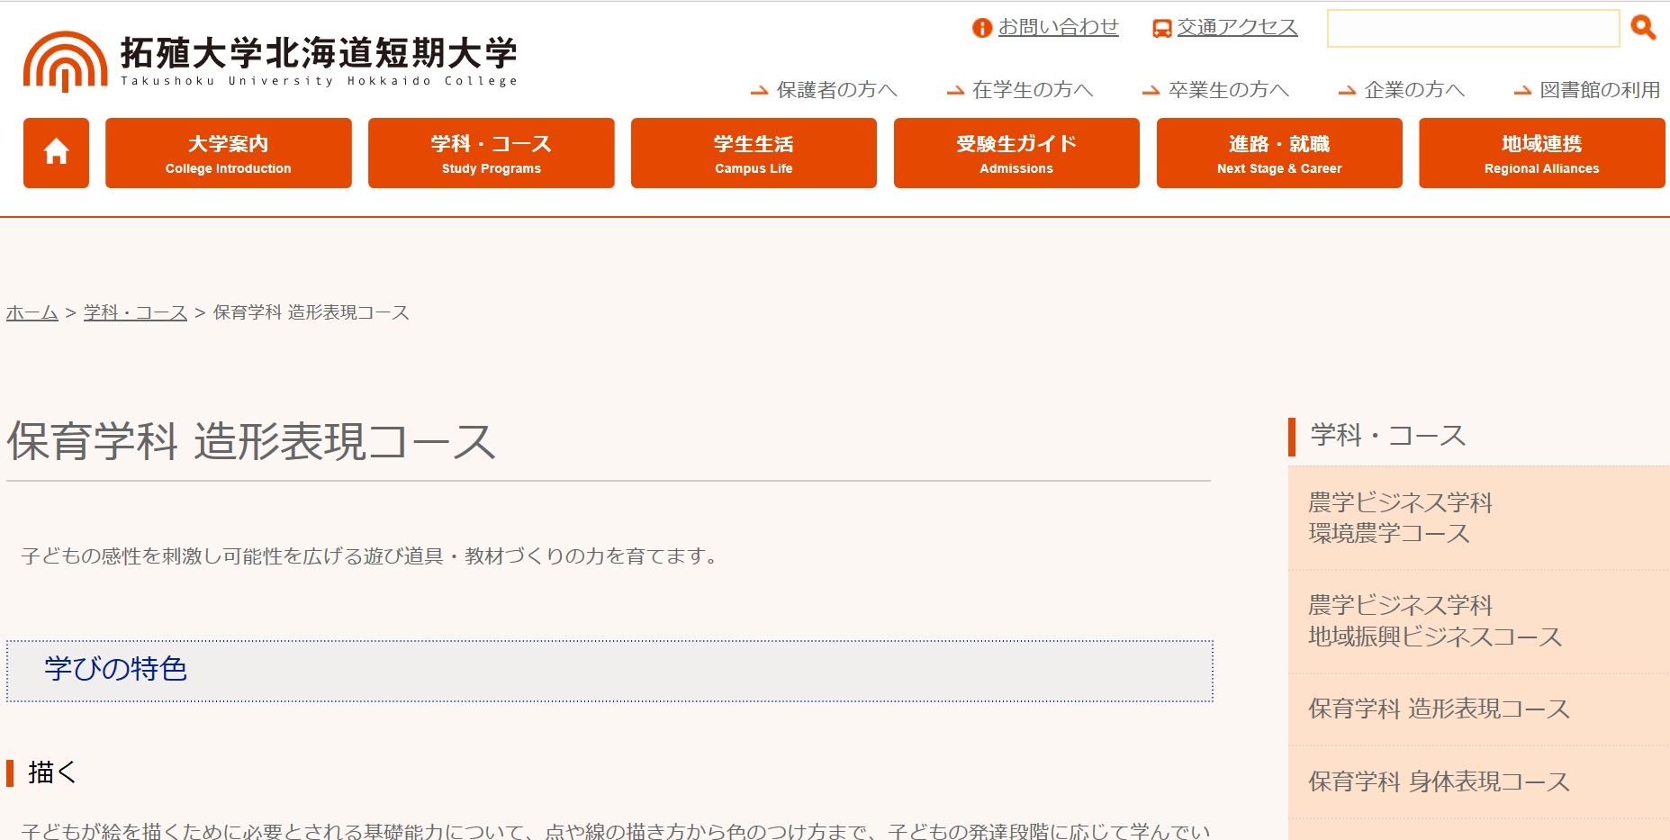Image resolution: width=1670 pixels, height=840 pixels.
Task: Open the 学科・コース Study Programs menu
Action: 492,153
